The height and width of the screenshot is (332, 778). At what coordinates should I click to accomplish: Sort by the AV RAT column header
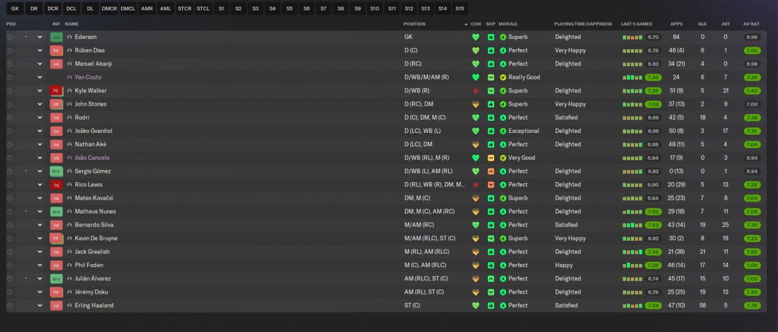(x=751, y=24)
